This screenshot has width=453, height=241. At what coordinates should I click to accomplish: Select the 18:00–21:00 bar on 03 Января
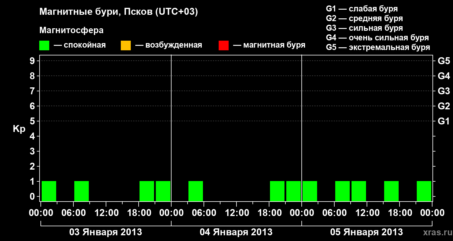coord(147,191)
